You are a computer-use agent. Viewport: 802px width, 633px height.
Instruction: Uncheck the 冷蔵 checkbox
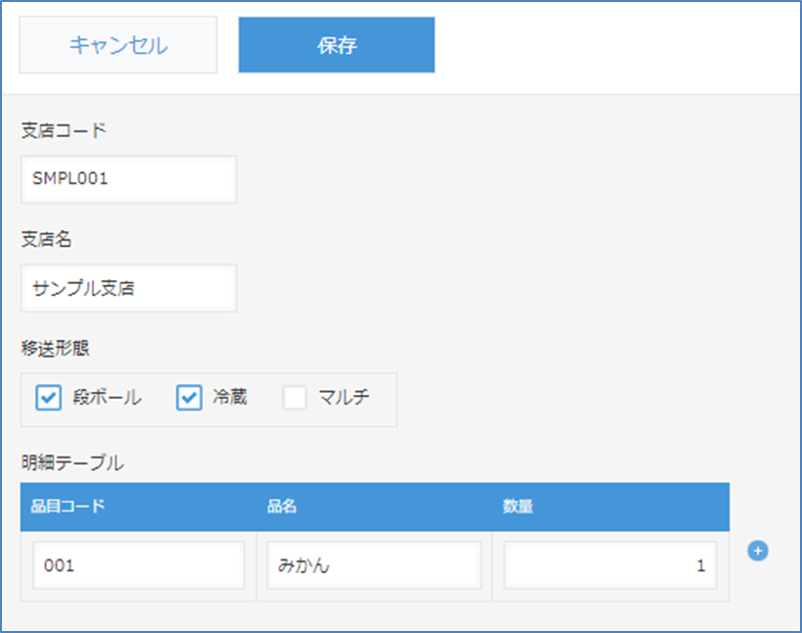tap(189, 398)
